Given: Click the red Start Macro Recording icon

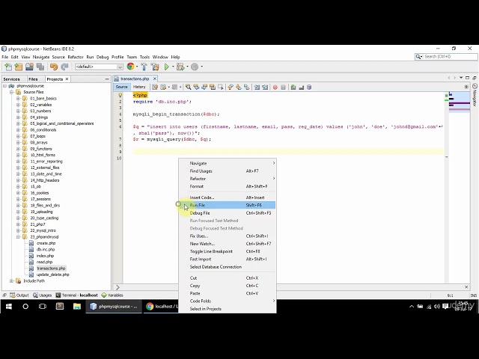Looking at the screenshot, I should 275,88.
